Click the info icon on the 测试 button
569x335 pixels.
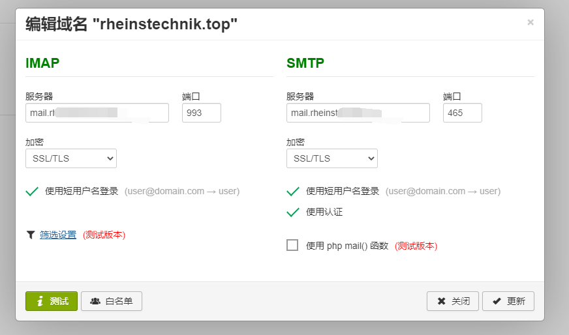coord(40,301)
